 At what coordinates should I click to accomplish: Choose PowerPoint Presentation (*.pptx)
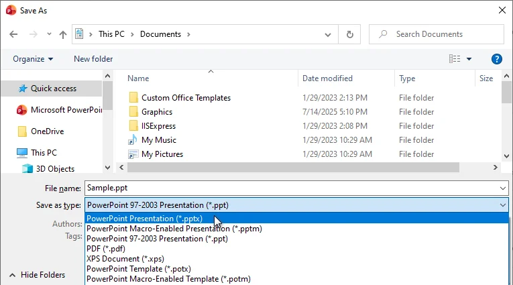pyautogui.click(x=296, y=218)
